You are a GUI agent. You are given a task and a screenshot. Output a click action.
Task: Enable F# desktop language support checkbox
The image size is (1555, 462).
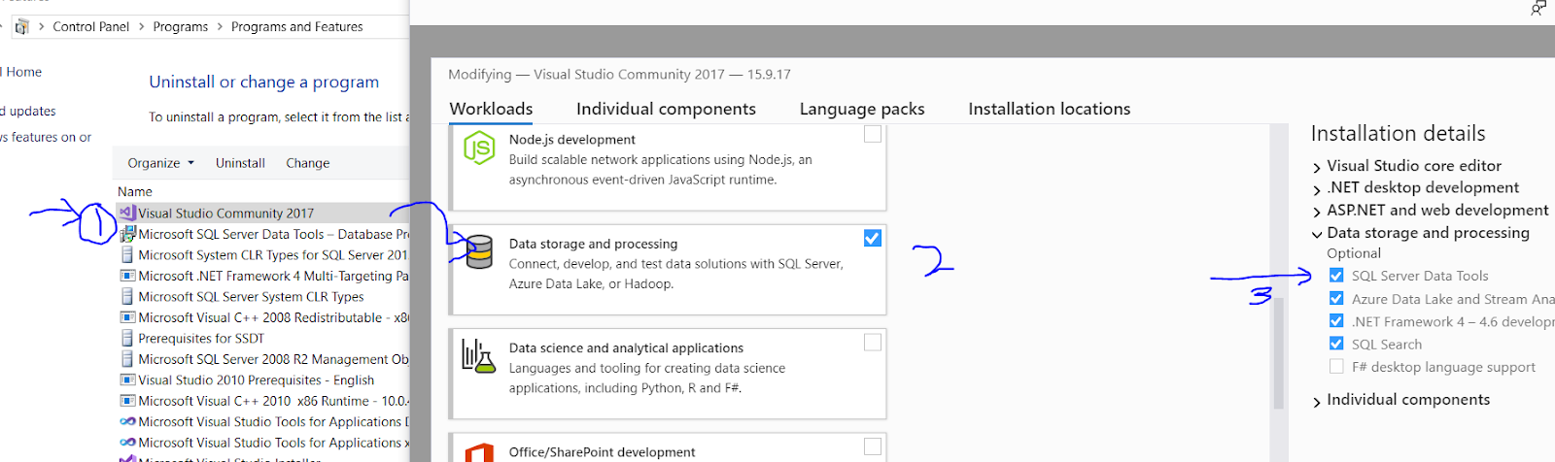(1336, 366)
